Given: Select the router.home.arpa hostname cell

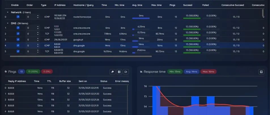Looking at the screenshot, I should [82, 17].
